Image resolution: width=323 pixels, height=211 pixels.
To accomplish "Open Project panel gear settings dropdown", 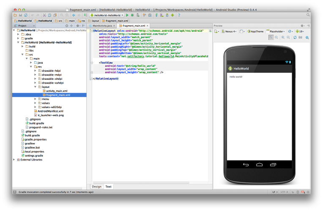I will click(x=78, y=26).
